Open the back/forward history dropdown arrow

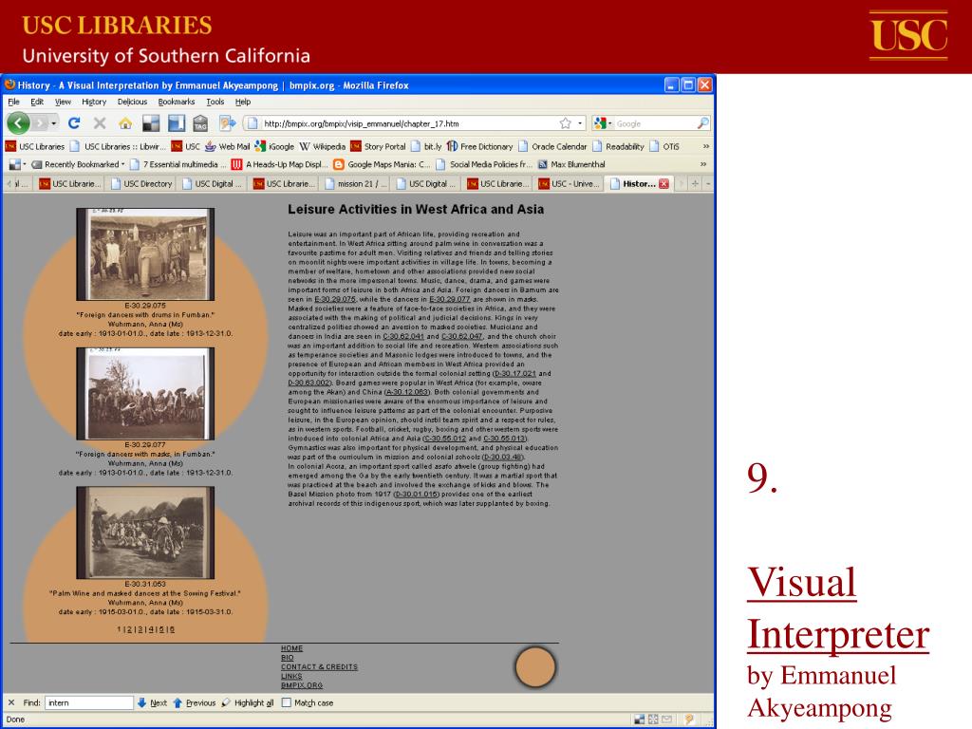[54, 123]
